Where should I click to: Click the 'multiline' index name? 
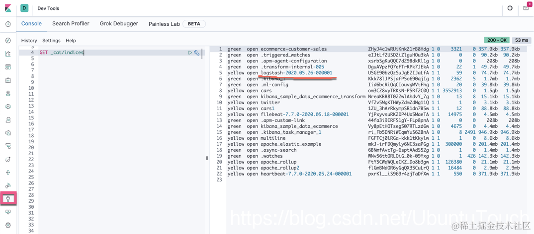tap(273, 138)
